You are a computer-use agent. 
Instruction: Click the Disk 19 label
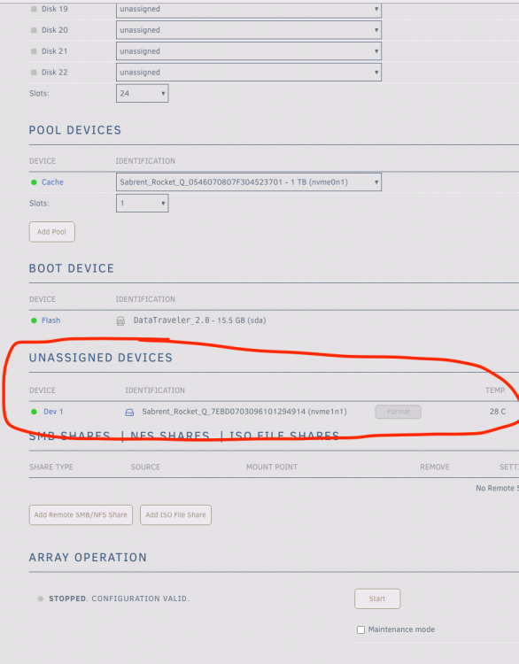coord(55,9)
